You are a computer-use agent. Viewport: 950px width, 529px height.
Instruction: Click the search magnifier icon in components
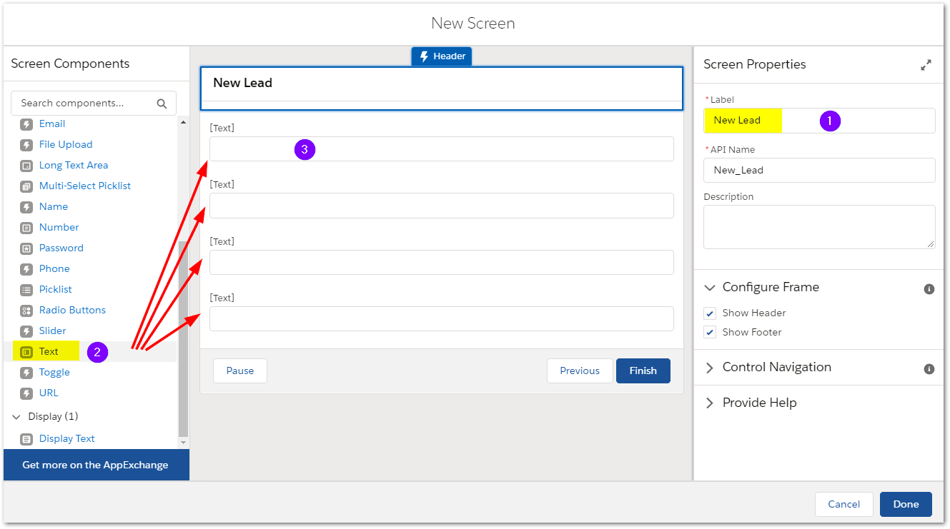(162, 104)
